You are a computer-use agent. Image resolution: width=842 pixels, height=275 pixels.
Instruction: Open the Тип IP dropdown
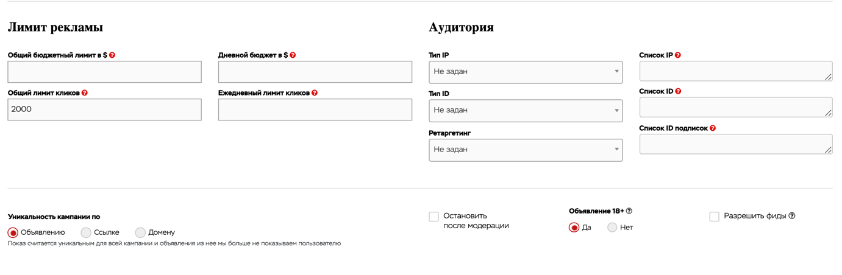526,72
